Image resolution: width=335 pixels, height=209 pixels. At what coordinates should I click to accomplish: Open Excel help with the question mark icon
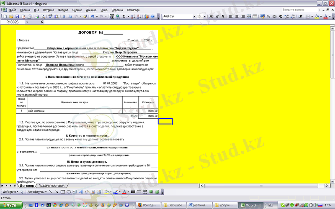tap(152, 16)
